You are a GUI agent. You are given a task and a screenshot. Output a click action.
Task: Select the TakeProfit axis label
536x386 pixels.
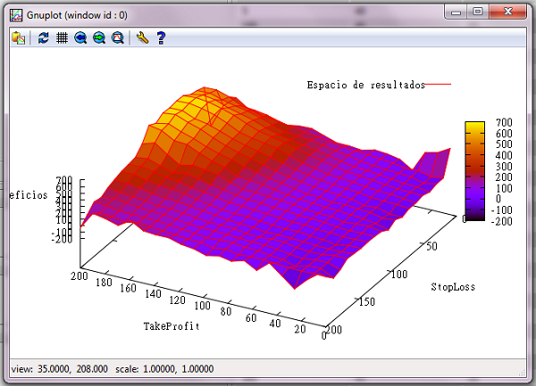[172, 326]
